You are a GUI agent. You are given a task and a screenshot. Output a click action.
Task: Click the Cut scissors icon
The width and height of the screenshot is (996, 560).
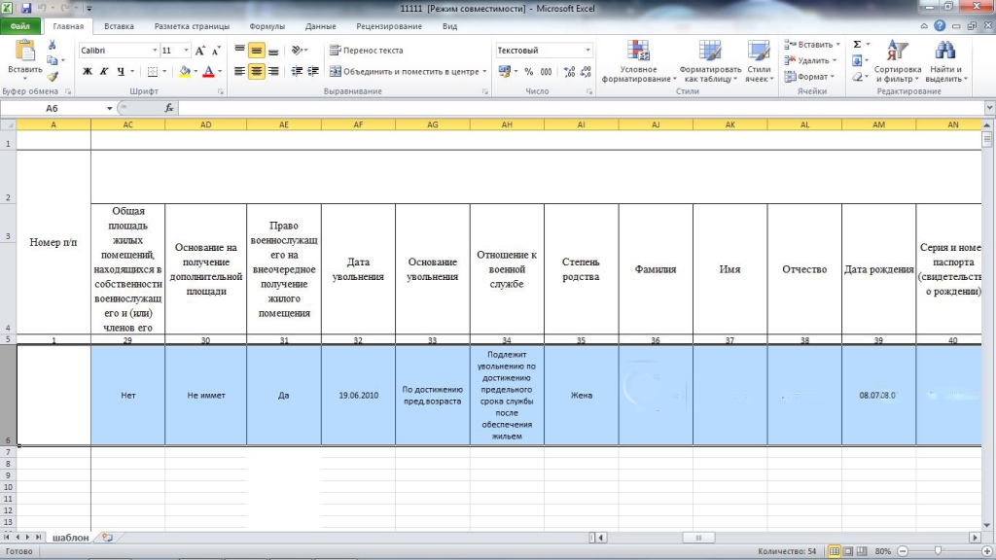(53, 45)
